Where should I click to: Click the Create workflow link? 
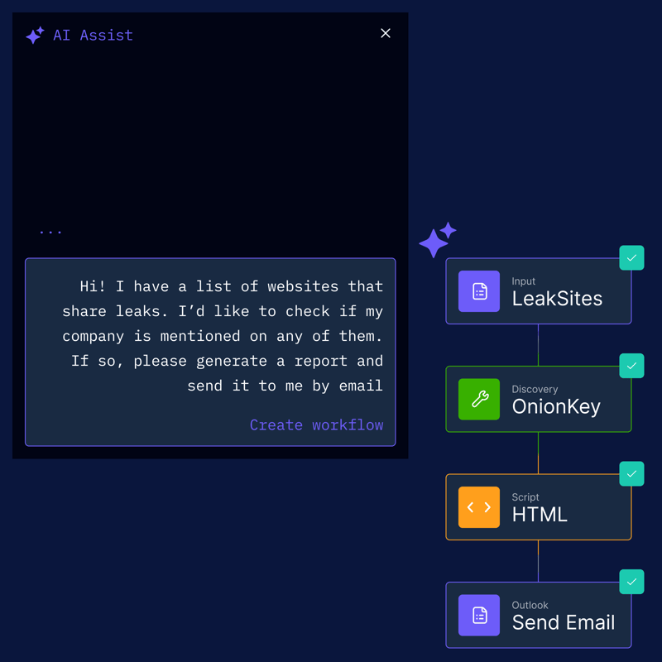[316, 425]
